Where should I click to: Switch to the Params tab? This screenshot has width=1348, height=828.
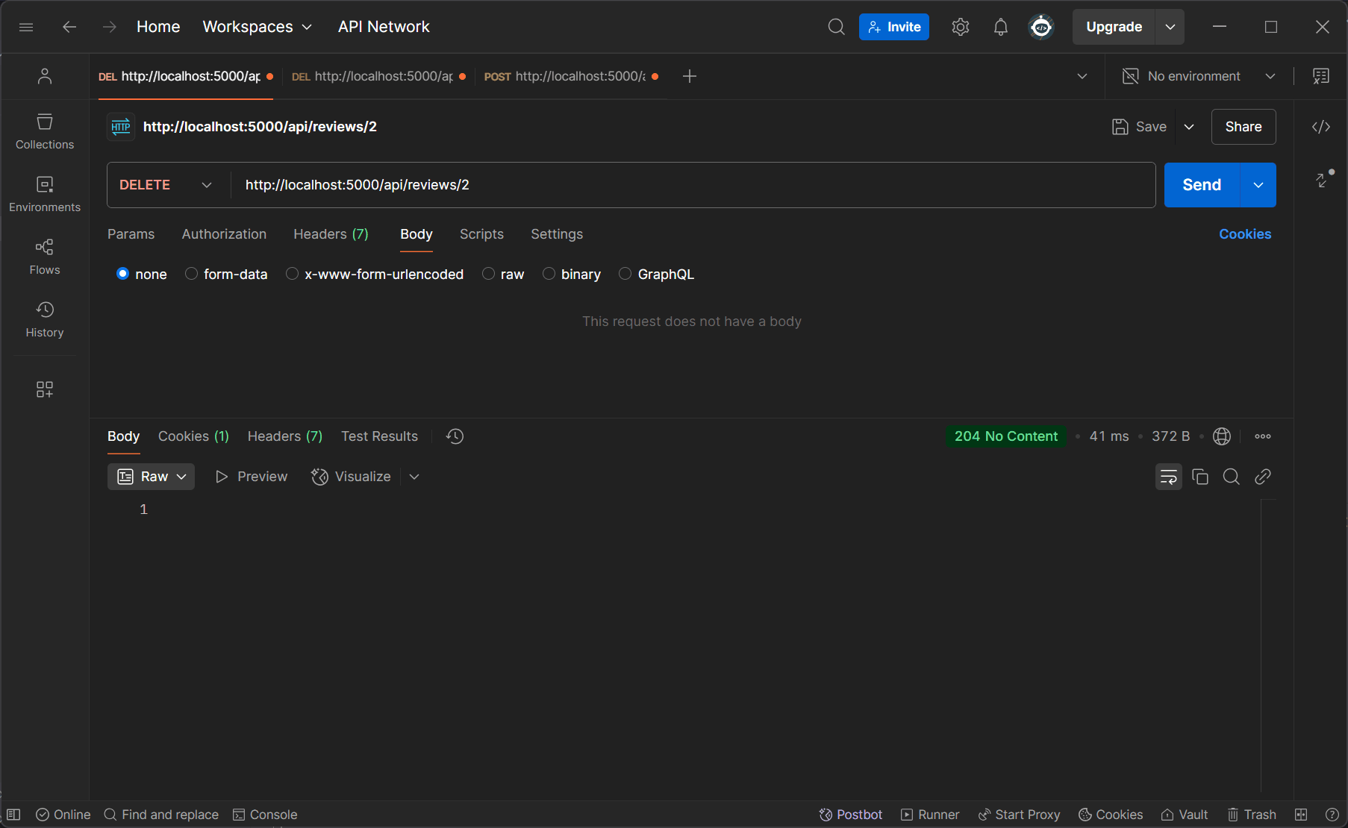click(x=131, y=234)
